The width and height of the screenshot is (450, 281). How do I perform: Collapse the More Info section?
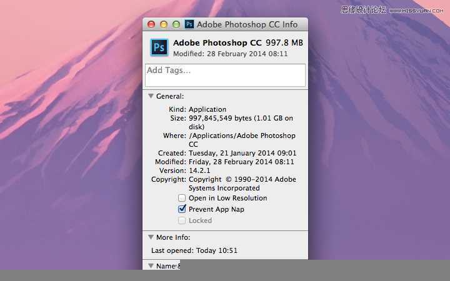tap(151, 237)
